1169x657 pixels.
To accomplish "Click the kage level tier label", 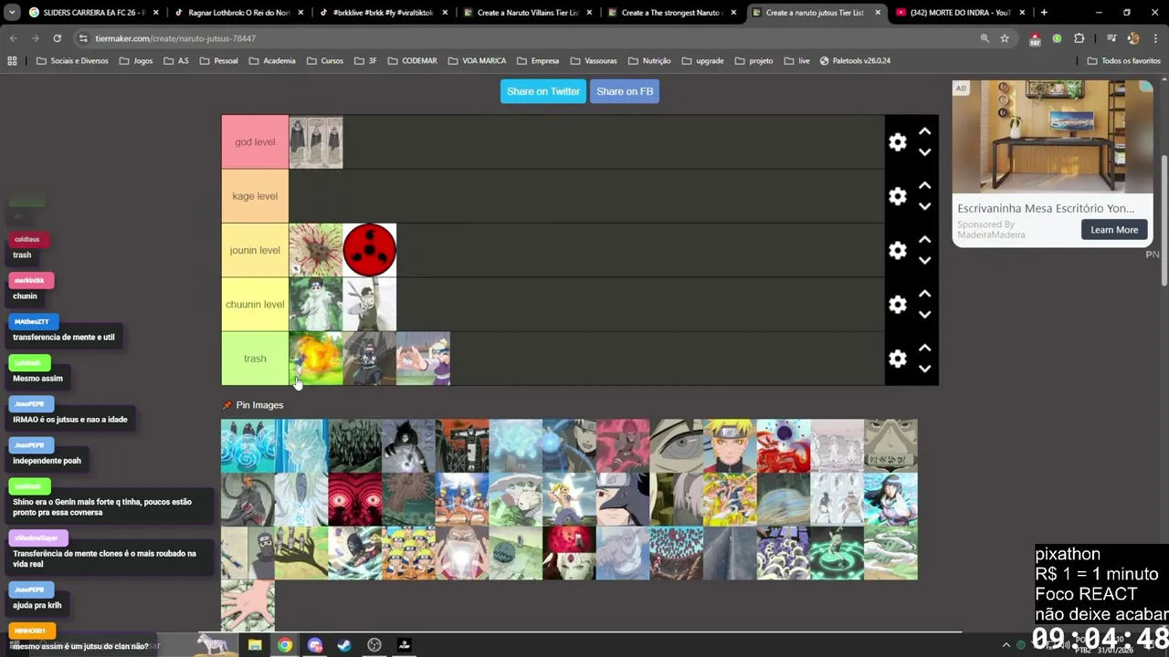I will 255,196.
